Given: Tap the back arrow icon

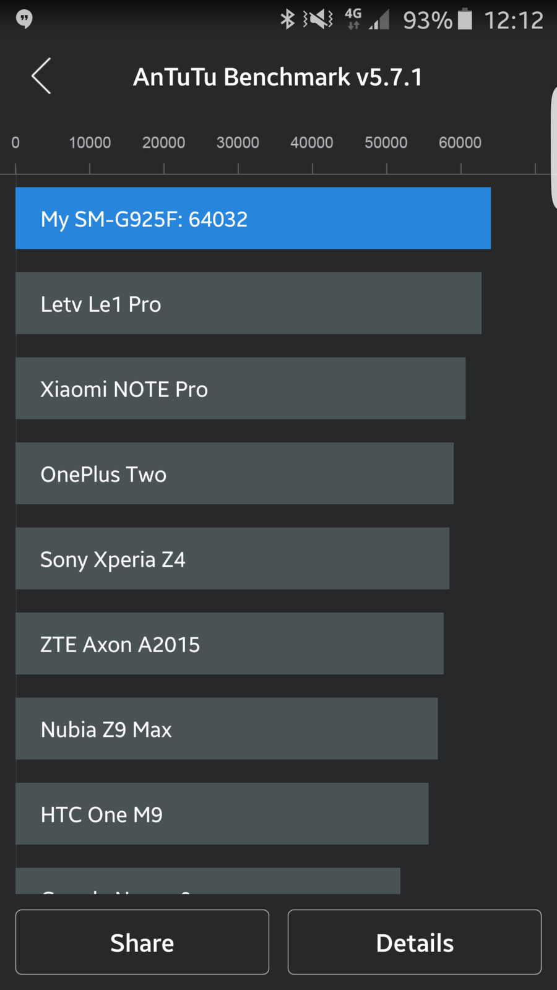Looking at the screenshot, I should [41, 77].
